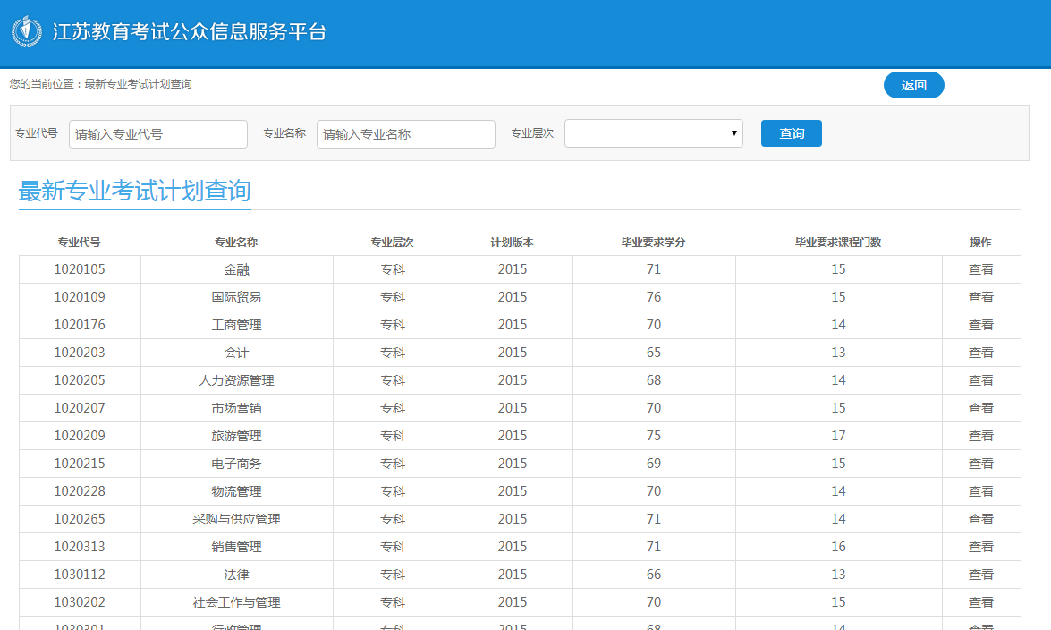
Task: Select major code 1030112
Action: pyautogui.click(x=80, y=575)
